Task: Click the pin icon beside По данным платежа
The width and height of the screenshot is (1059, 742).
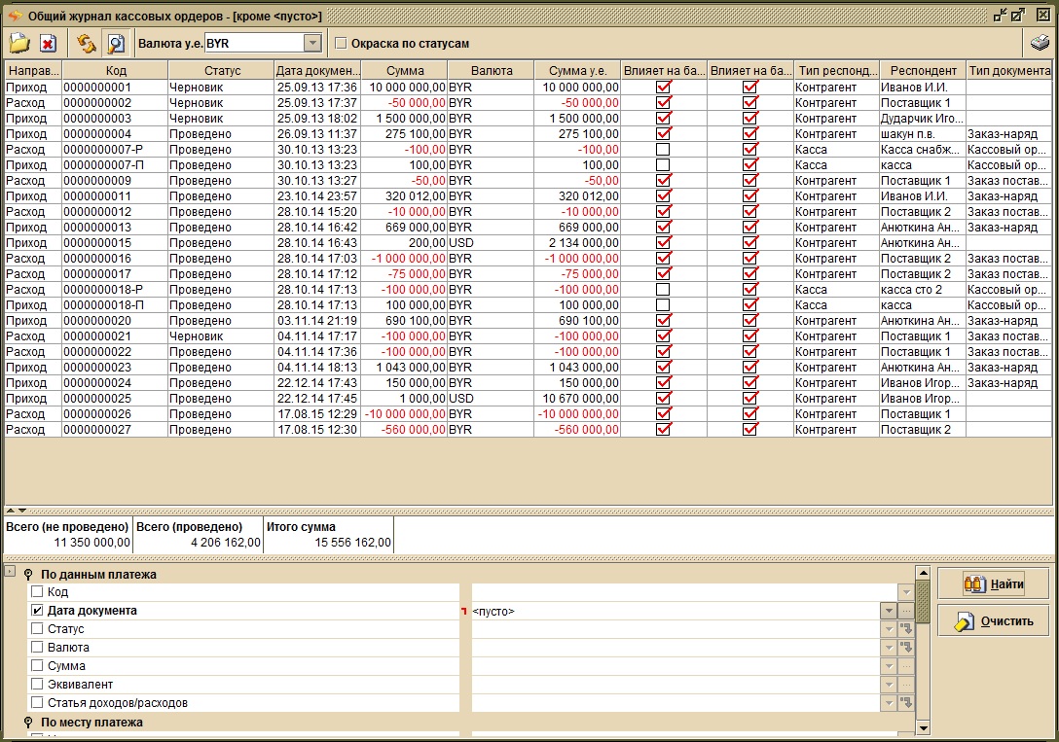Action: [28, 575]
